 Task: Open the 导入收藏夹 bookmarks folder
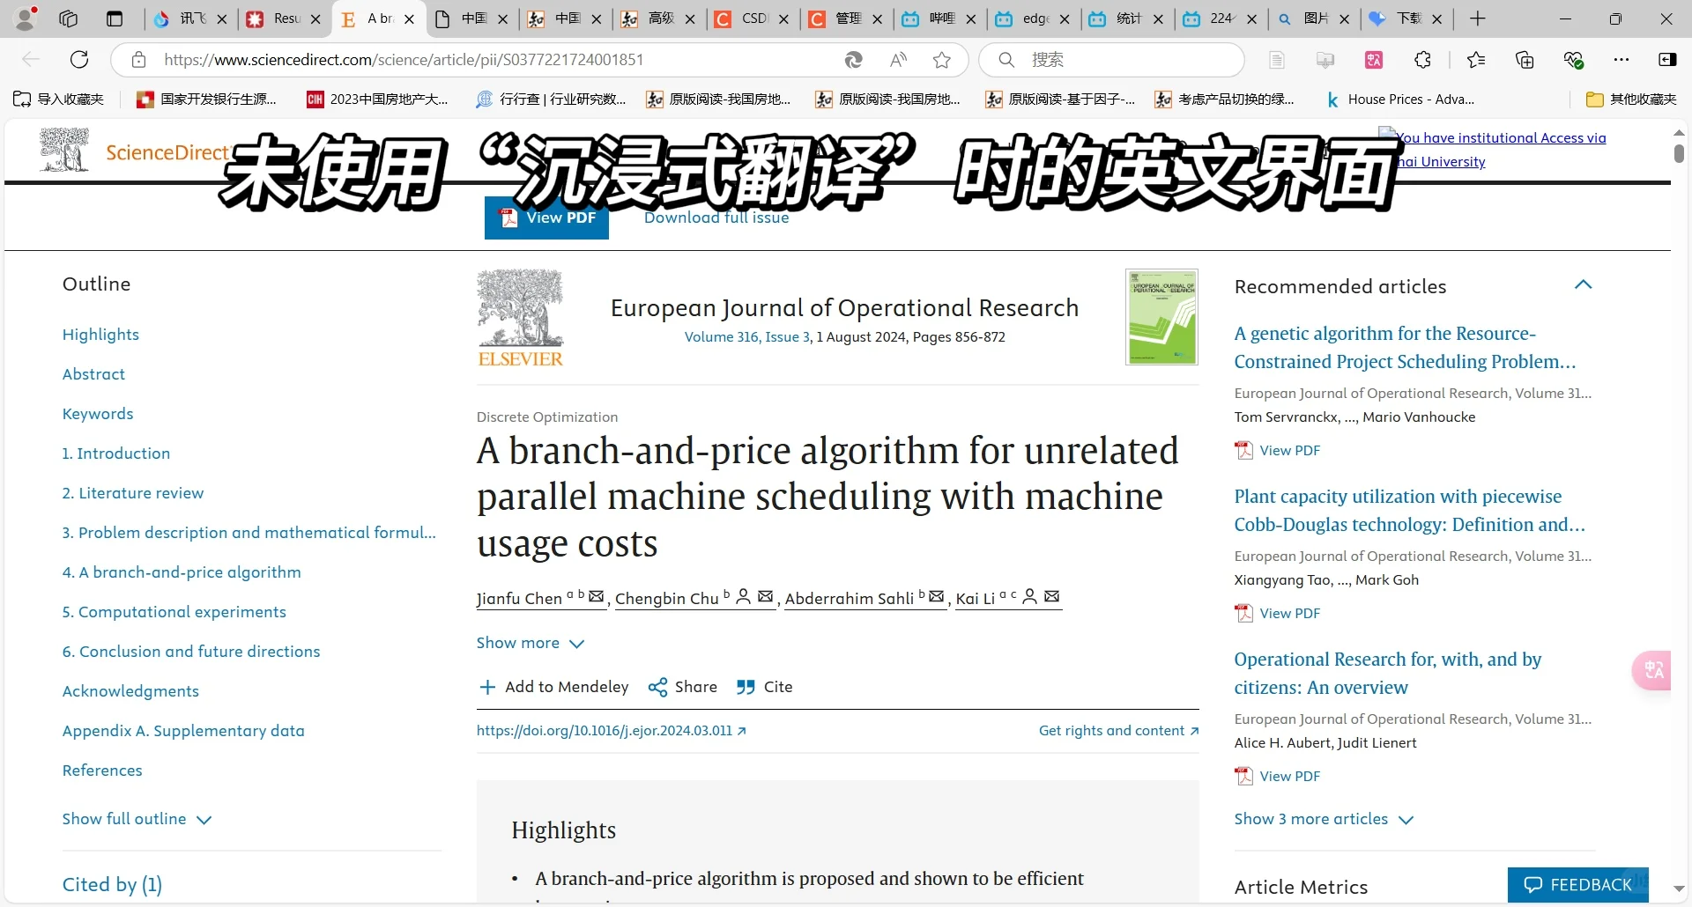tap(58, 100)
